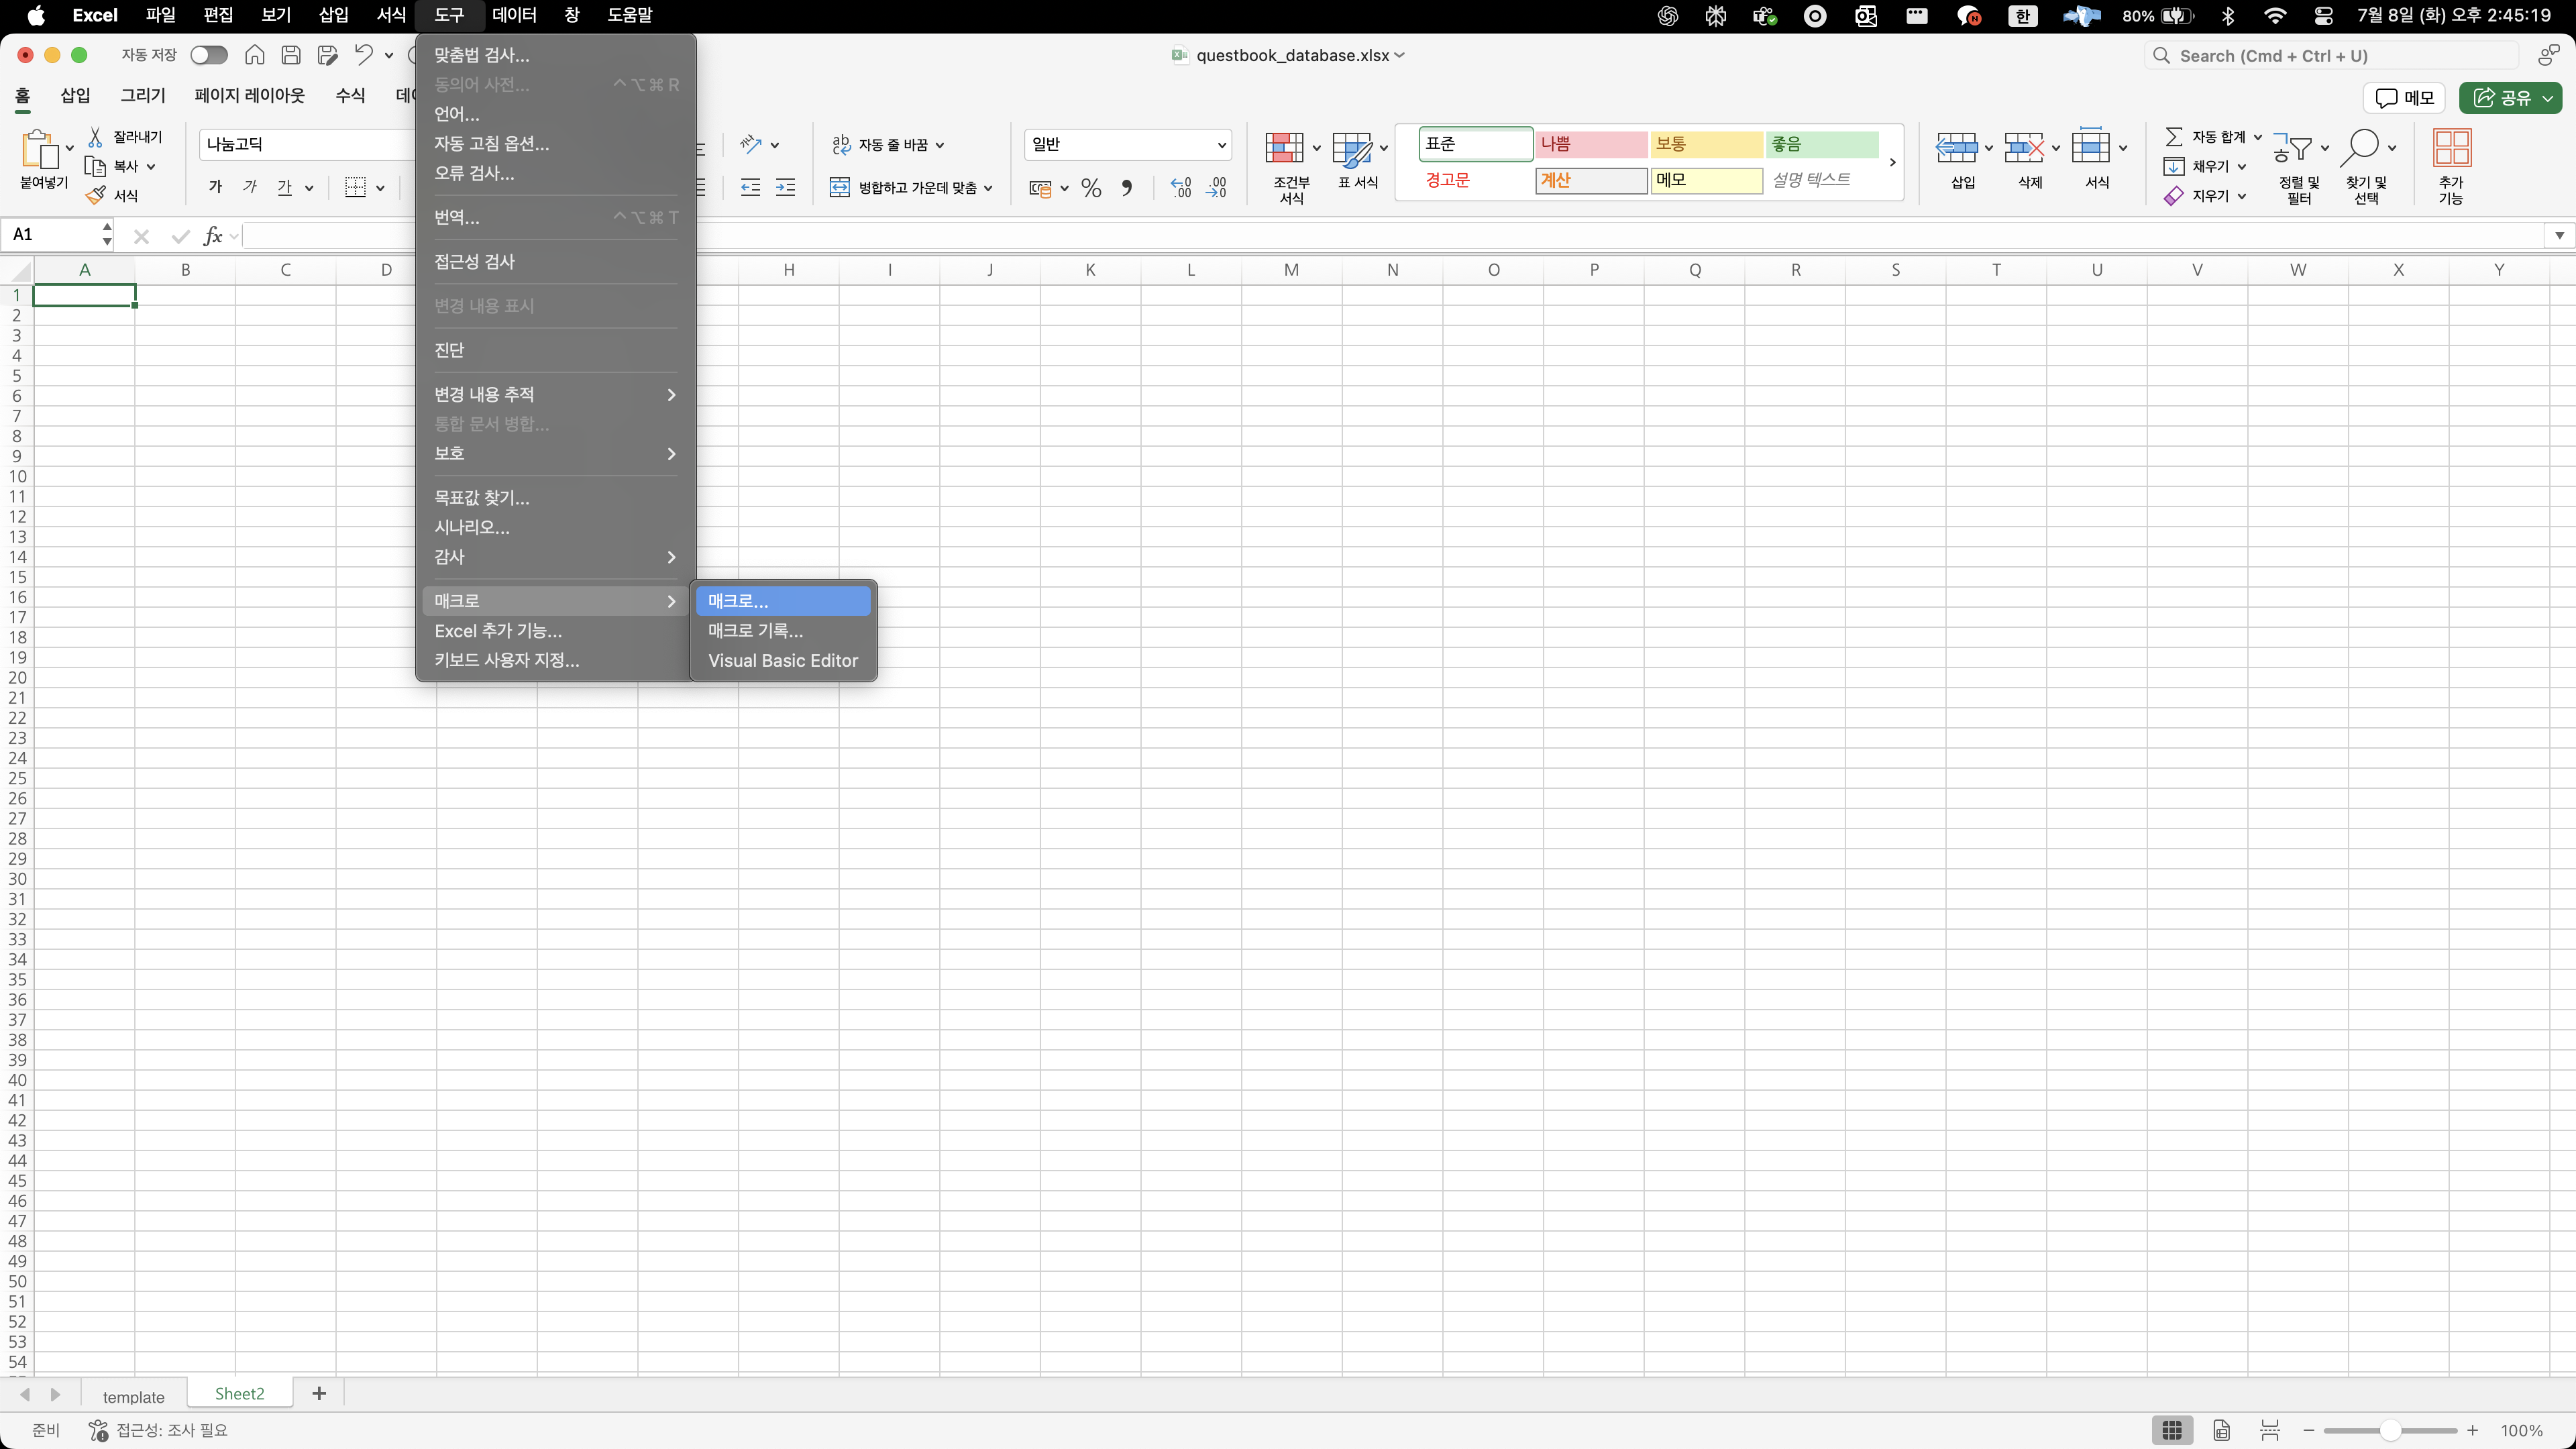Switch to page layout view in status bar
The image size is (2576, 1449).
tap(2221, 1430)
